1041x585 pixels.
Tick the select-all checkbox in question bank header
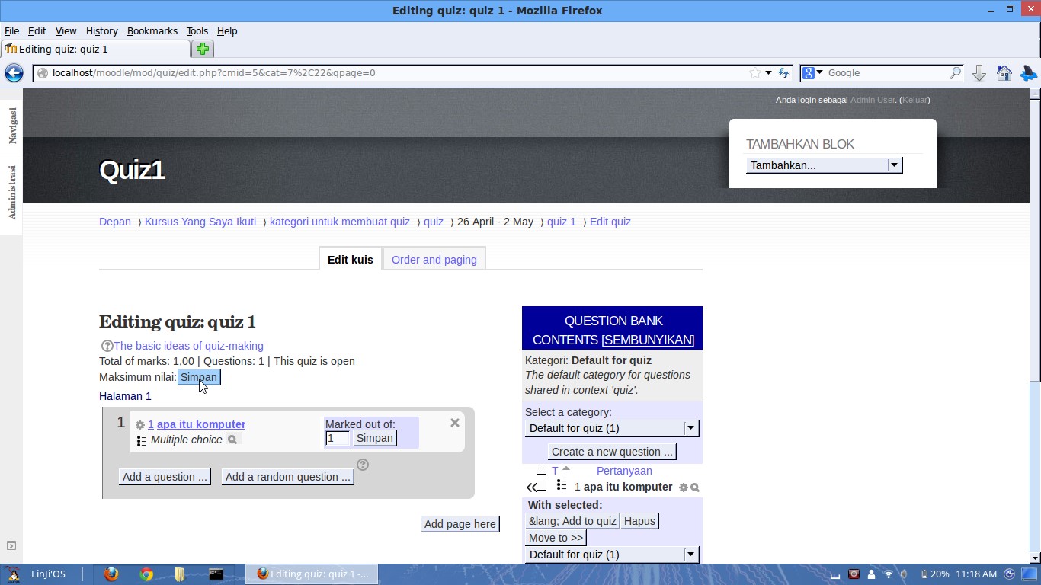coord(541,470)
